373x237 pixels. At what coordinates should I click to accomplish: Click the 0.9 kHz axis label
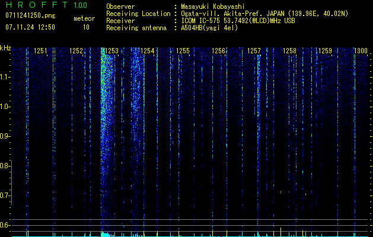(5, 136)
